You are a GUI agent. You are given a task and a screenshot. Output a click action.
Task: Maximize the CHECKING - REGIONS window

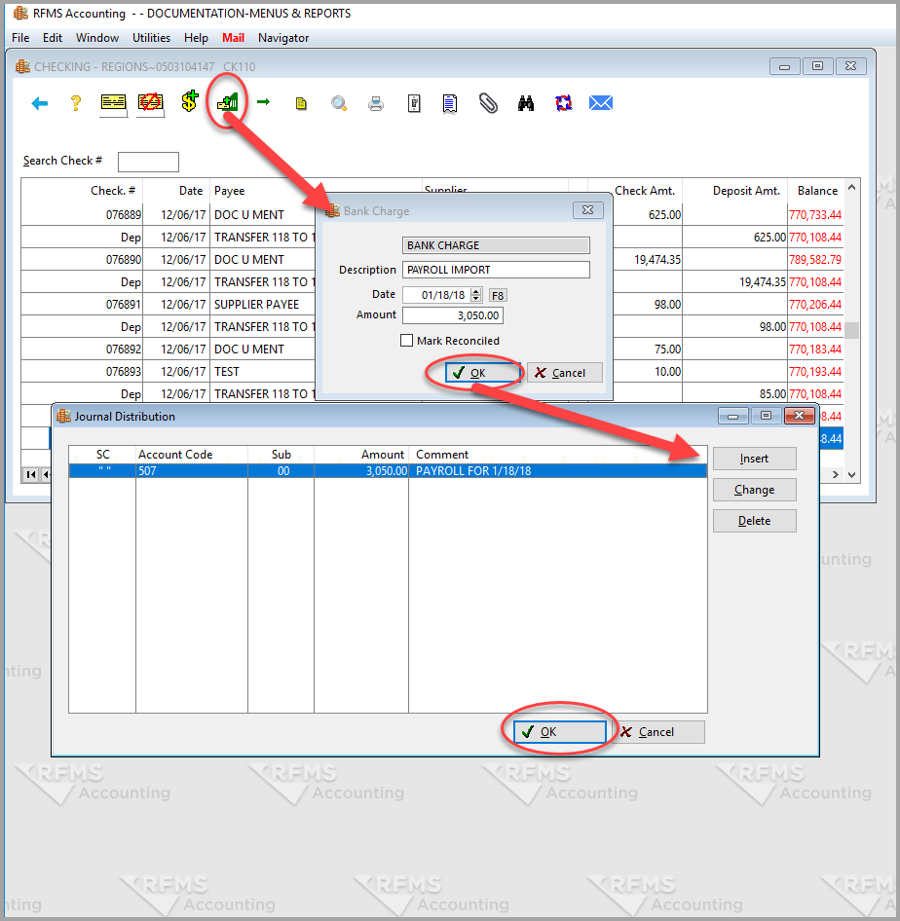817,66
